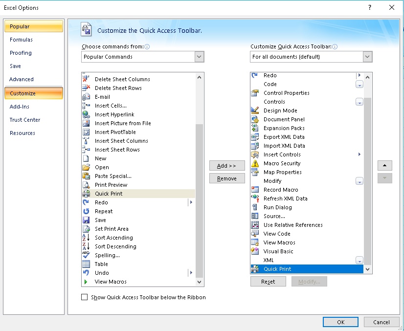The height and width of the screenshot is (331, 404).
Task: Click the left list scrollbar up arrow
Action: (199, 77)
